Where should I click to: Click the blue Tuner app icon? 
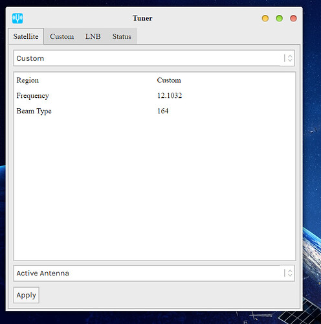click(x=17, y=18)
